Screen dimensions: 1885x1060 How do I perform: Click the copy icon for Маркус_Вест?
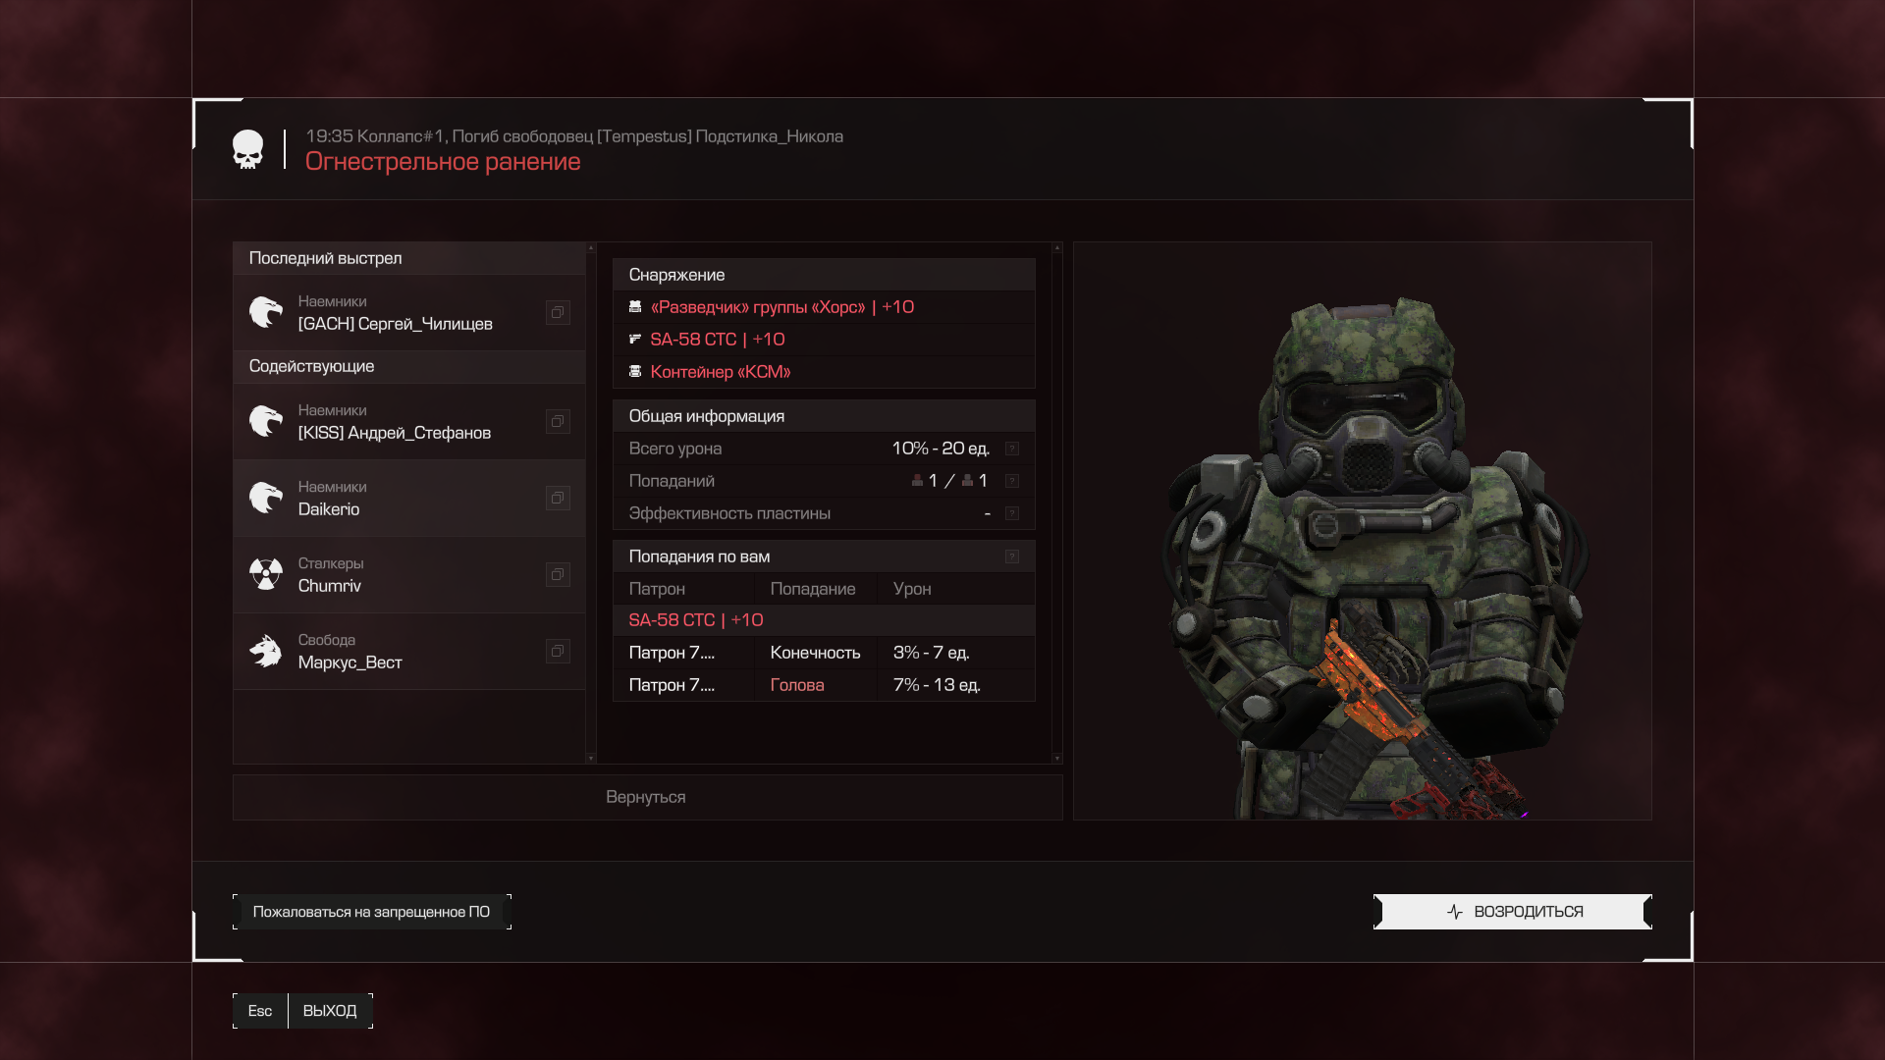558,651
